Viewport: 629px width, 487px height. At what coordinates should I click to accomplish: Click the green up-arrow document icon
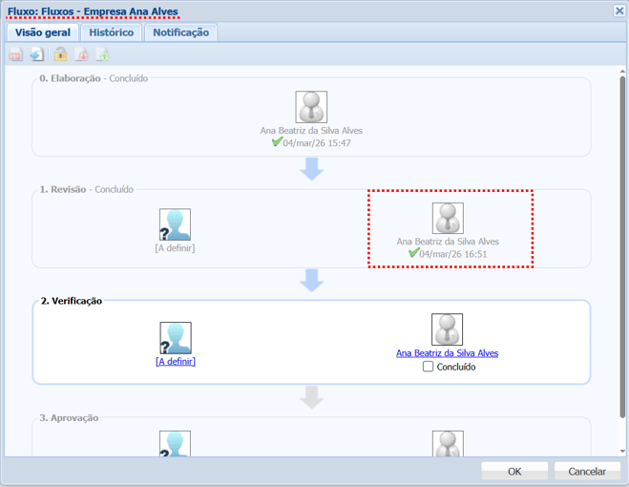102,54
